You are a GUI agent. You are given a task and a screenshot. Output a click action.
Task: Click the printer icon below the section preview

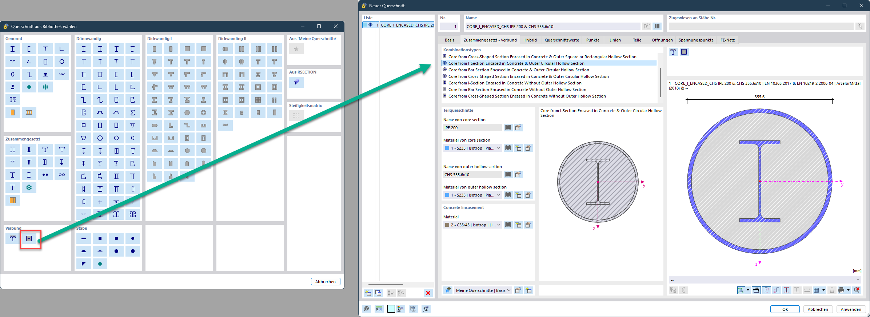click(841, 290)
